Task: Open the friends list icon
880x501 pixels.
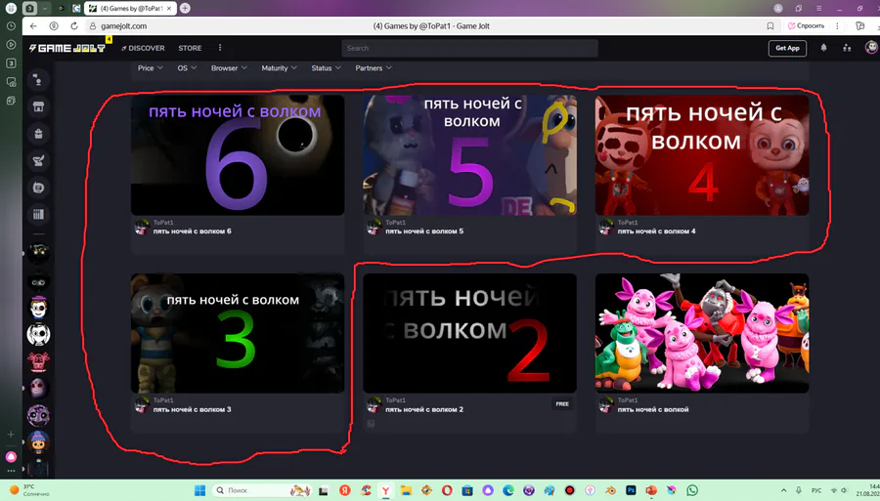Action: [x=847, y=48]
